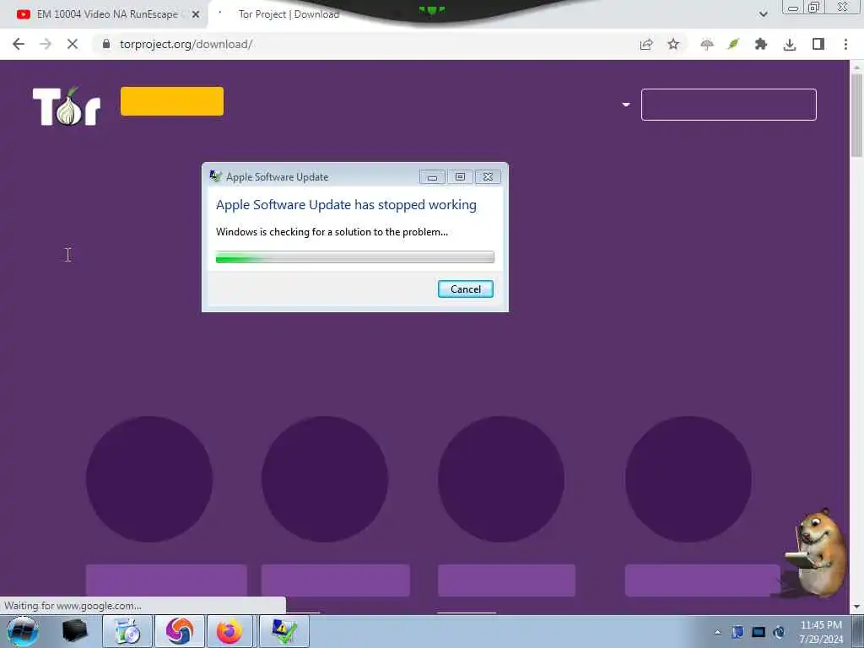The image size is (864, 648).
Task: Share this page using the share icon
Action: pyautogui.click(x=646, y=45)
